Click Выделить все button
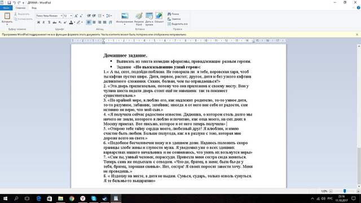The height and width of the screenshot is (203, 361). (x=178, y=24)
